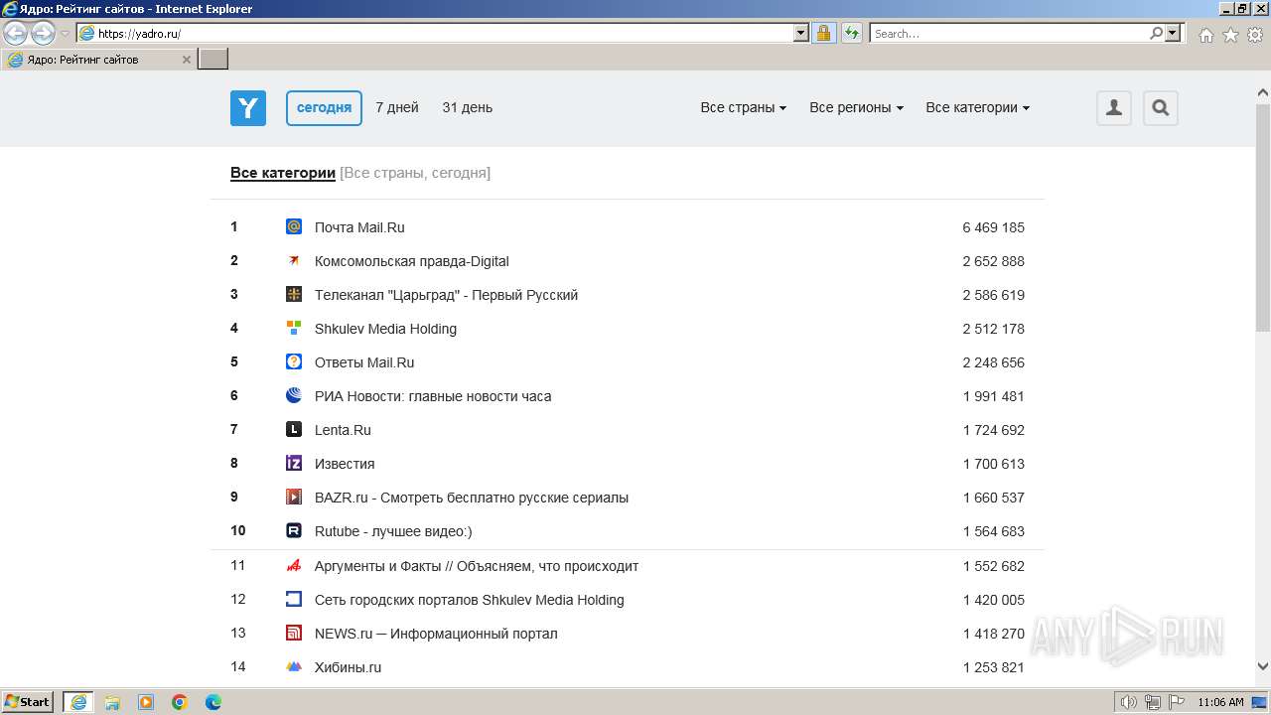Click the Хибины.ru favicon
Image resolution: width=1271 pixels, height=715 pixels.
click(294, 666)
